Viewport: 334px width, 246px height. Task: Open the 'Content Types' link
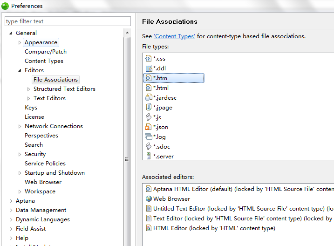174,36
